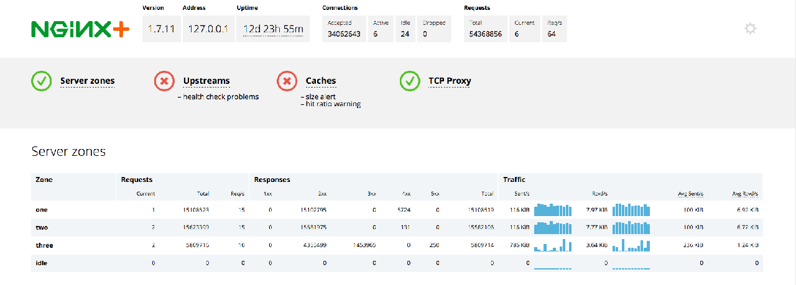Click the red error icon for Upstreams
This screenshot has width=796, height=285.
tap(164, 81)
